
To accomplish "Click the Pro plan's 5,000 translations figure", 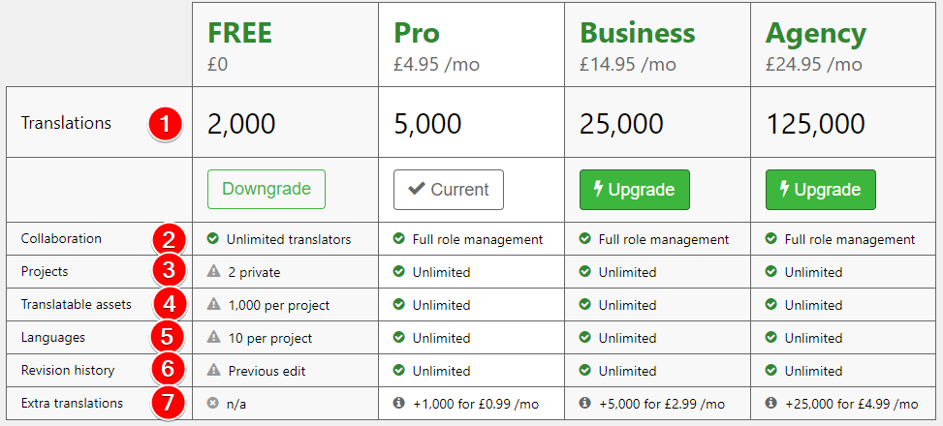I will pyautogui.click(x=427, y=124).
